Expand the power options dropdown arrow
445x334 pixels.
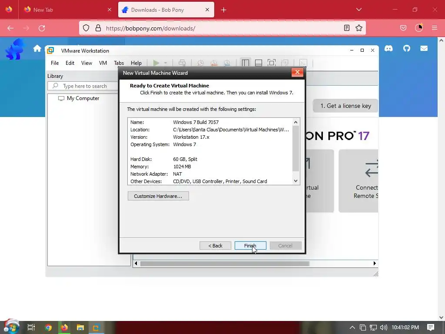165,63
